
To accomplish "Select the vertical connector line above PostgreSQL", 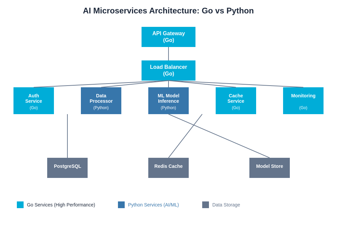I will click(67, 136).
